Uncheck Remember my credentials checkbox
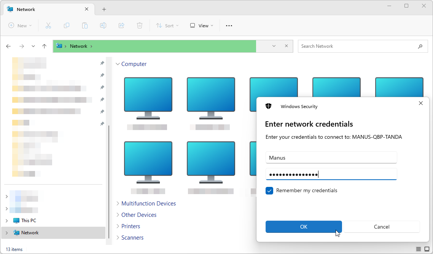Image resolution: width=433 pixels, height=254 pixels. pyautogui.click(x=269, y=191)
